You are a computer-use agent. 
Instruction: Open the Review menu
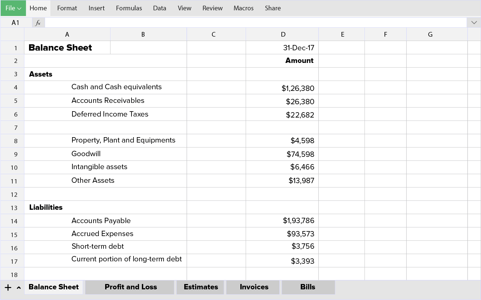click(212, 8)
